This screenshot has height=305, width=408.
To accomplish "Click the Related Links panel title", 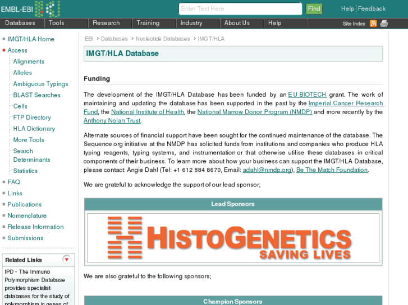I will coord(24,260).
